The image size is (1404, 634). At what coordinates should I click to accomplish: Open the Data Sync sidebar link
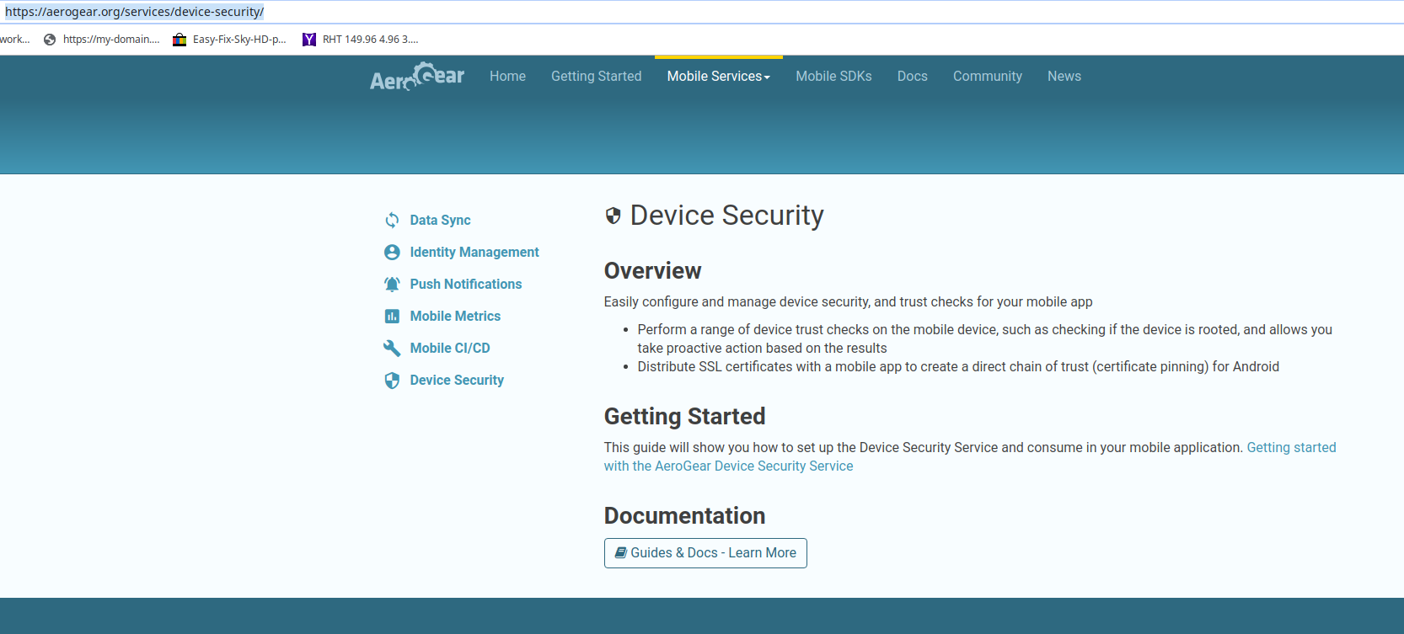[x=440, y=220]
